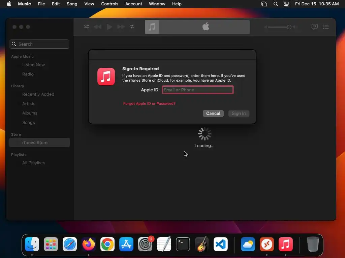Open the Song menu
The image size is (345, 258).
[x=72, y=4]
